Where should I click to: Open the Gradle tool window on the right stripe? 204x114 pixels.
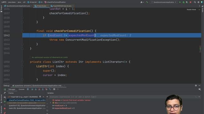203,9
